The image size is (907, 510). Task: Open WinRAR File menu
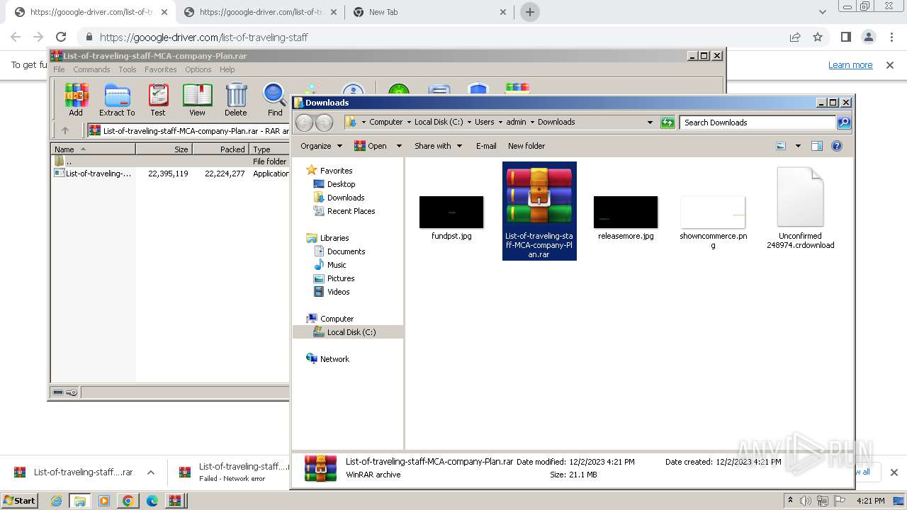[59, 69]
